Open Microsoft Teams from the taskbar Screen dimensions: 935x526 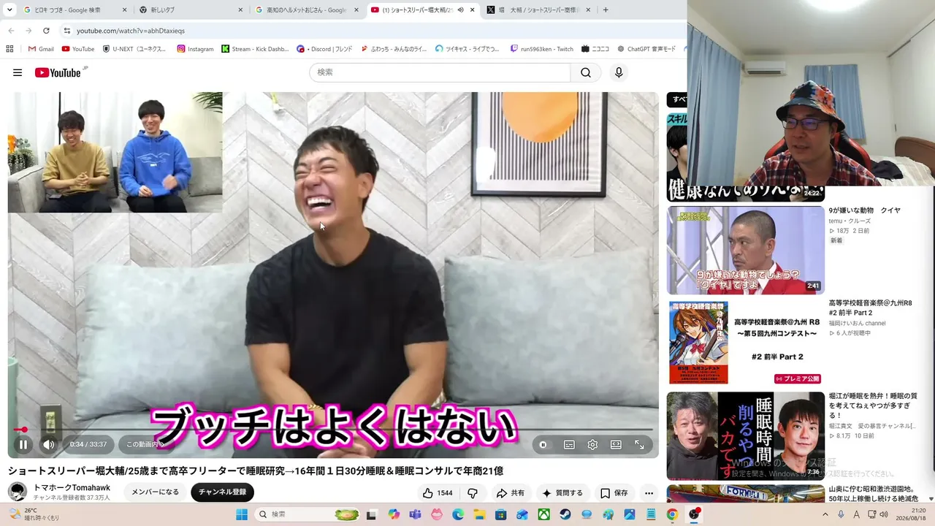[415, 514]
